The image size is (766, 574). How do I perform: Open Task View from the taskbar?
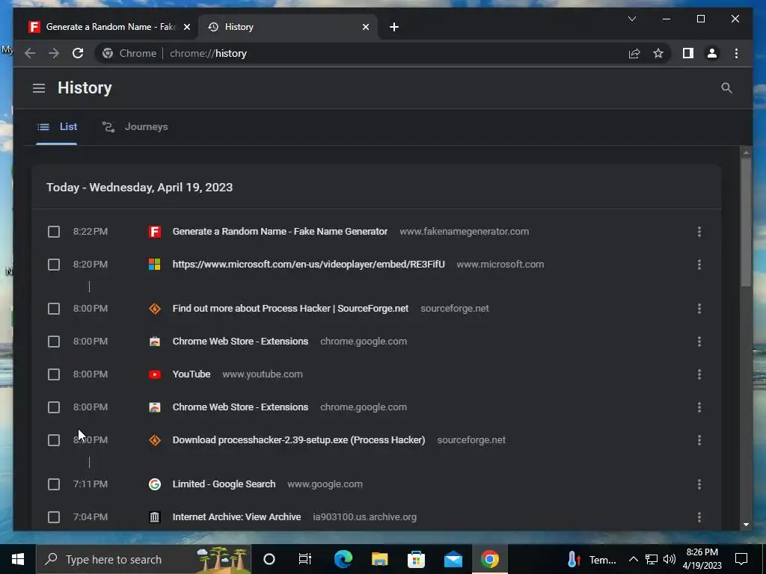pyautogui.click(x=305, y=559)
